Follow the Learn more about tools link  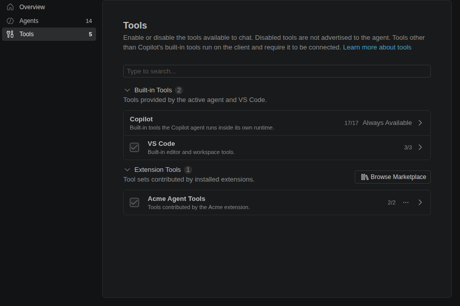tap(377, 47)
